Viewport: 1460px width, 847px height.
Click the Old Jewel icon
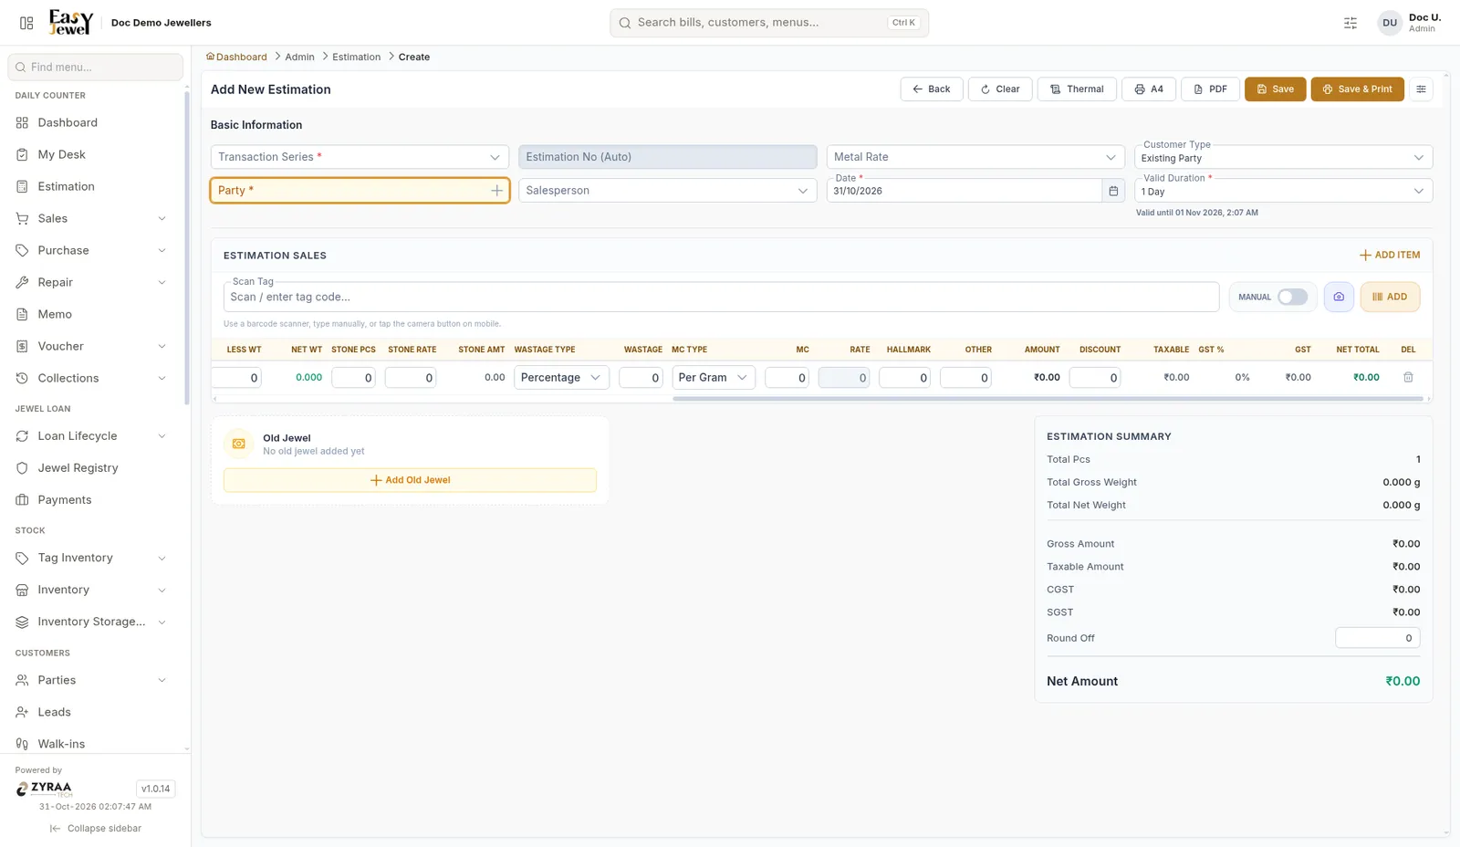pyautogui.click(x=239, y=444)
